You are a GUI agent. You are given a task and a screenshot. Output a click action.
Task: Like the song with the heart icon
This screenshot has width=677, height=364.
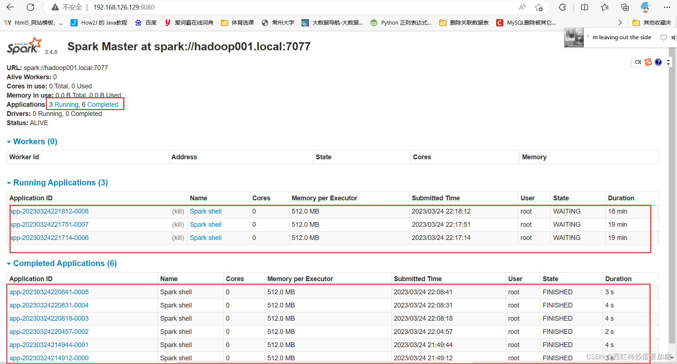point(663,37)
